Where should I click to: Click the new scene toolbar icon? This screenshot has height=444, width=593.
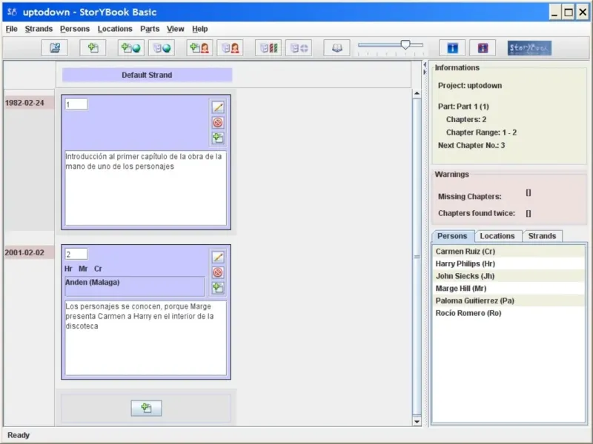pos(93,48)
